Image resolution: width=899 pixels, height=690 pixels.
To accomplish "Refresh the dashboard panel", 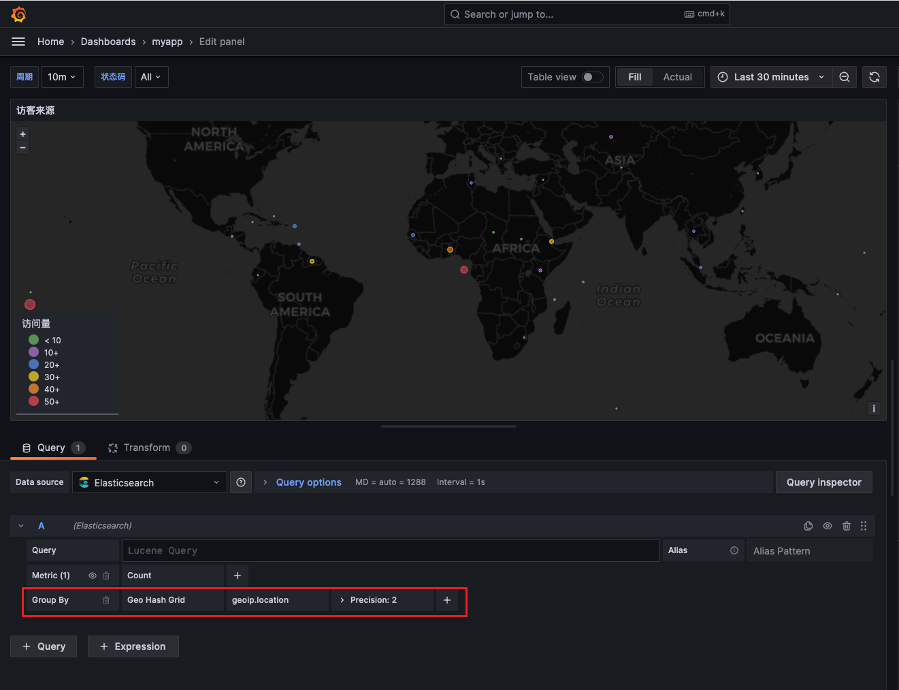I will pyautogui.click(x=875, y=77).
